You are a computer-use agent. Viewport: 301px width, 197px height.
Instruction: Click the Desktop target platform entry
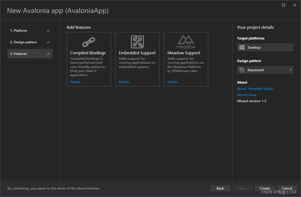point(265,47)
